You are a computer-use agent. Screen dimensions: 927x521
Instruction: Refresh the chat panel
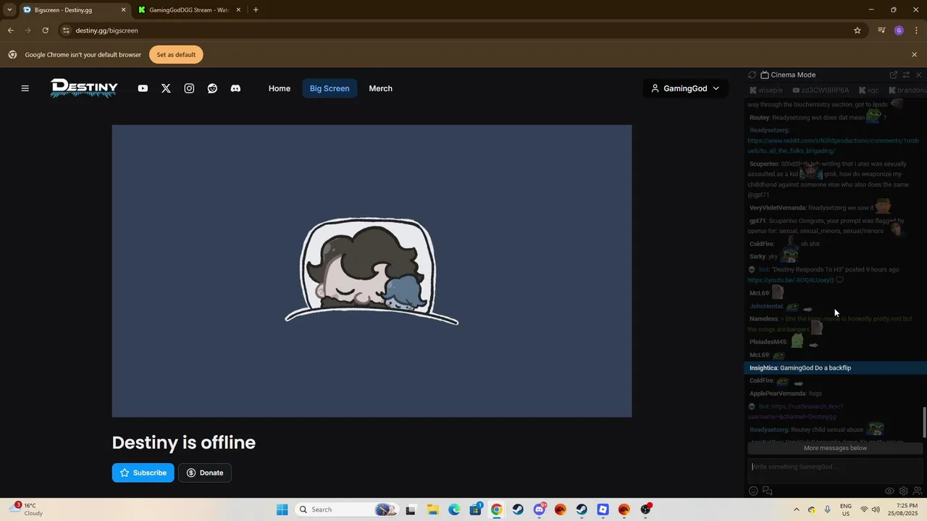[x=752, y=75]
